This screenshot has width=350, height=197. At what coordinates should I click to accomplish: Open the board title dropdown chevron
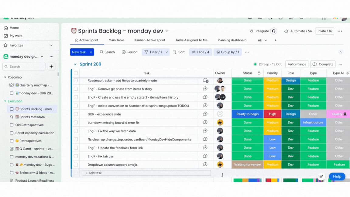167,31
